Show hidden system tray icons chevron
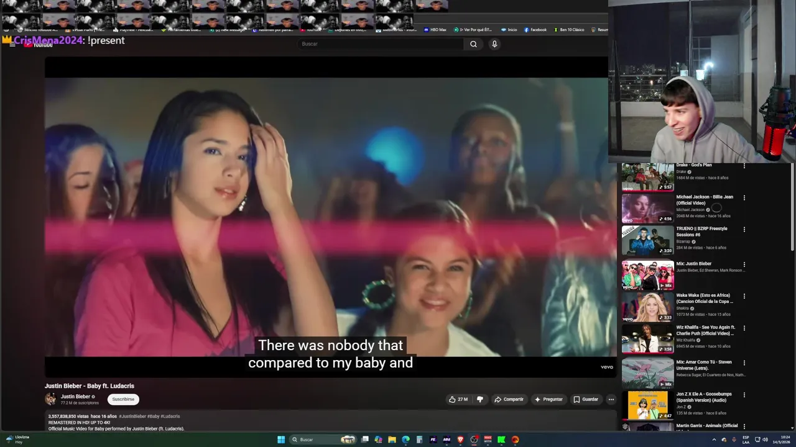Image resolution: width=796 pixels, height=447 pixels. tap(714, 440)
